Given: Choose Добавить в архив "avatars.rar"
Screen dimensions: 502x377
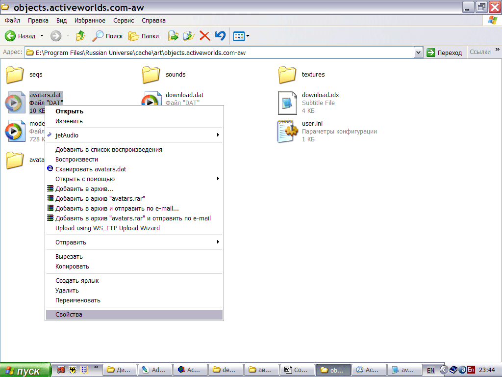Looking at the screenshot, I should click(134, 198).
